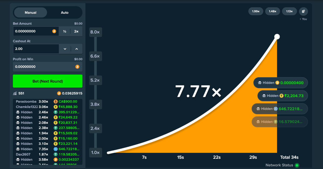The width and height of the screenshot is (323, 169).
Task: Click the green Network Status indicator
Action: [x=297, y=165]
